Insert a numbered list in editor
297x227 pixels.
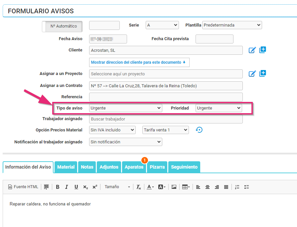pyautogui.click(x=237, y=187)
